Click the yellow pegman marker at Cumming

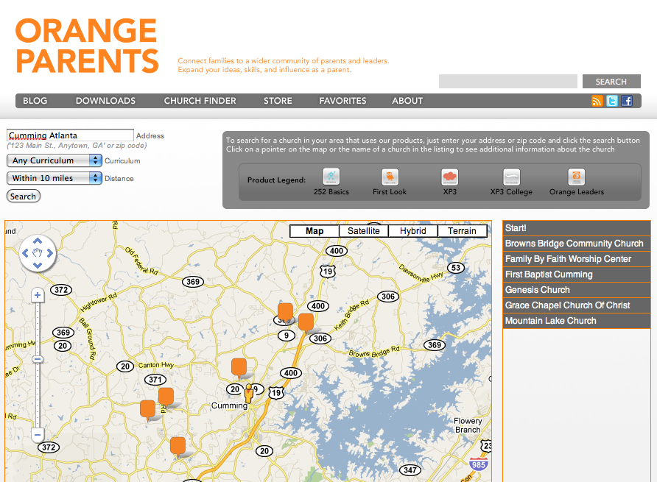click(x=249, y=394)
